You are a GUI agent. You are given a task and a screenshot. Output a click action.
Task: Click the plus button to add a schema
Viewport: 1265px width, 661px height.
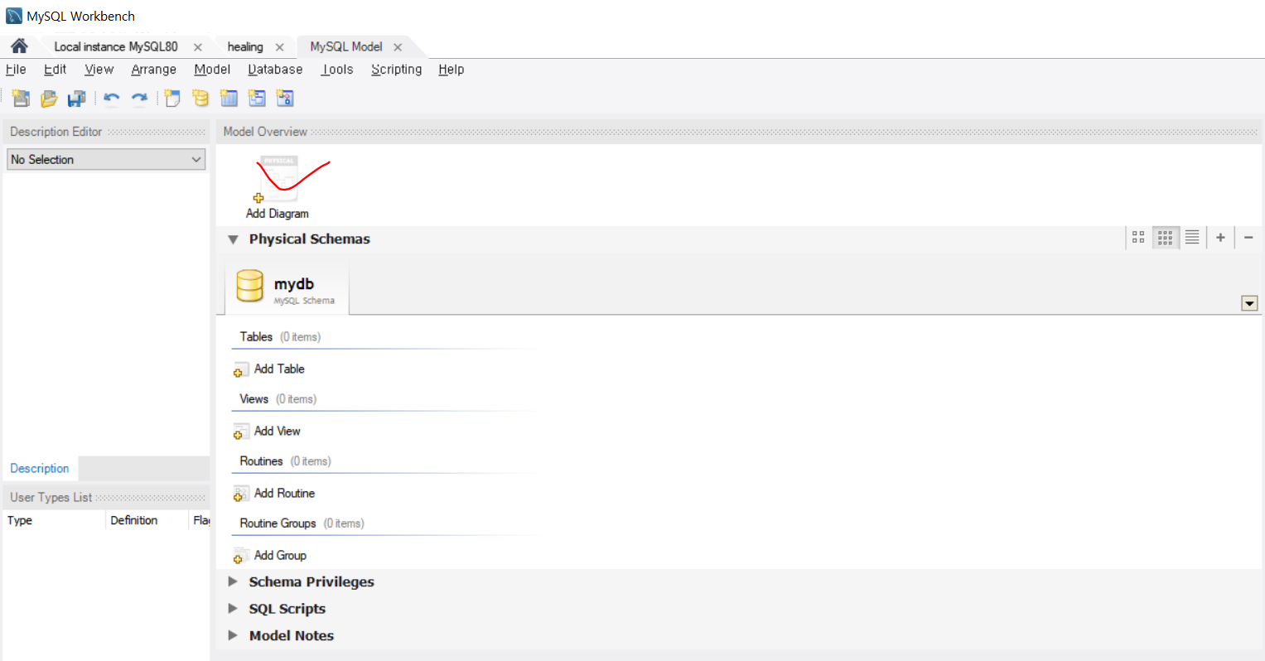click(1220, 238)
